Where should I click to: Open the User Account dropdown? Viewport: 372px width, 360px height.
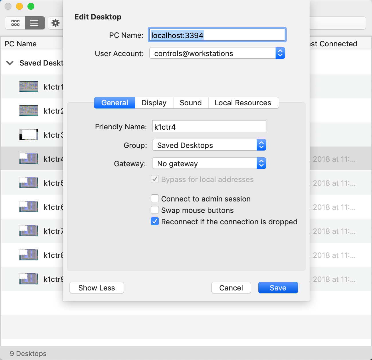point(217,53)
